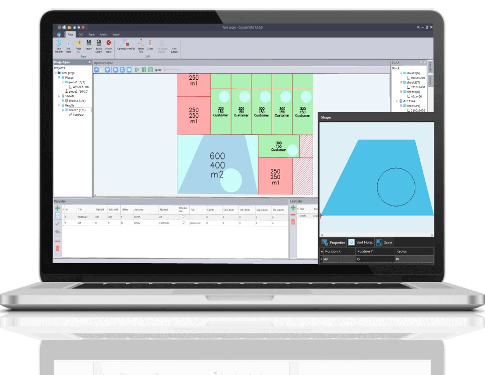
Task: Toggle Döndürme checkbox for piece1 row
Action: (x=183, y=217)
